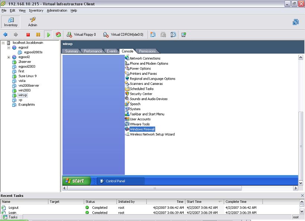
Task: Select the ExampleVm virtual machine
Action: [23, 105]
